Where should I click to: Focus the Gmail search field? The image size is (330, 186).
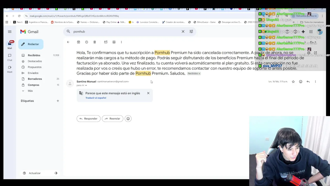(126, 32)
